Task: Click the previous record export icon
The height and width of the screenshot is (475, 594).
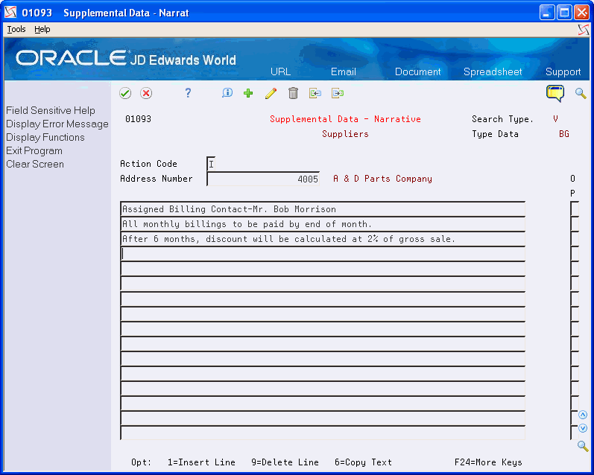Action: point(315,93)
